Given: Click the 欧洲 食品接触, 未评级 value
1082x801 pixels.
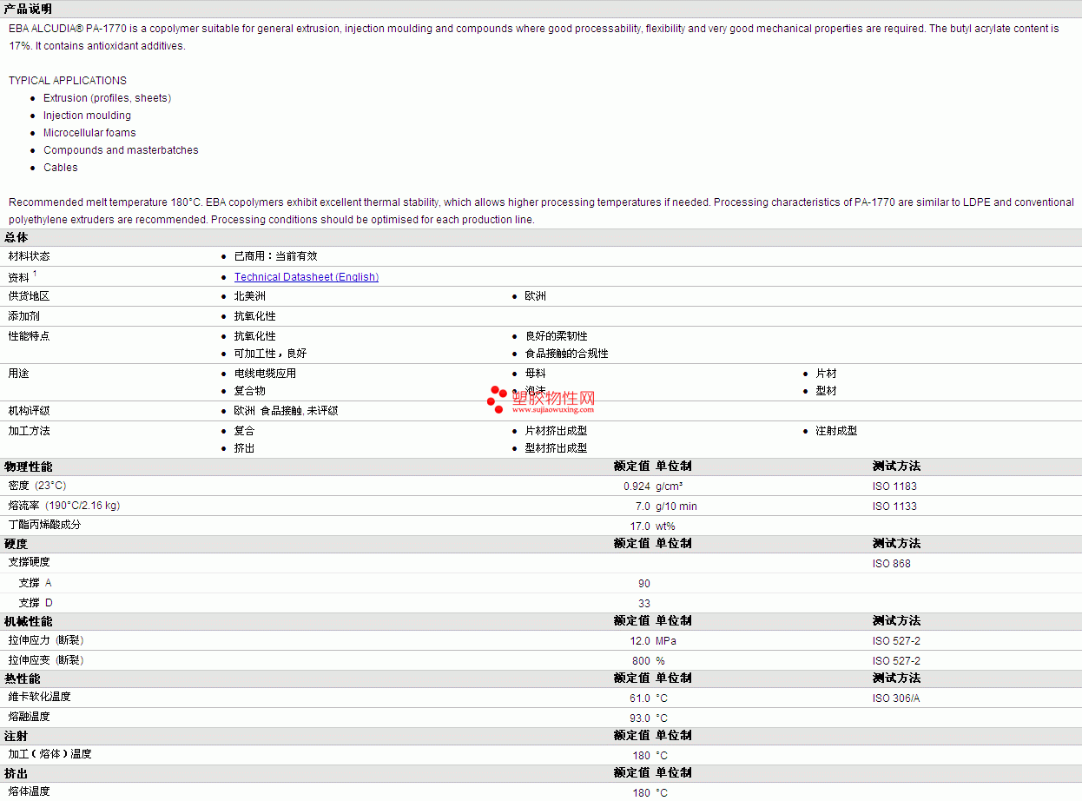Looking at the screenshot, I should tap(286, 411).
